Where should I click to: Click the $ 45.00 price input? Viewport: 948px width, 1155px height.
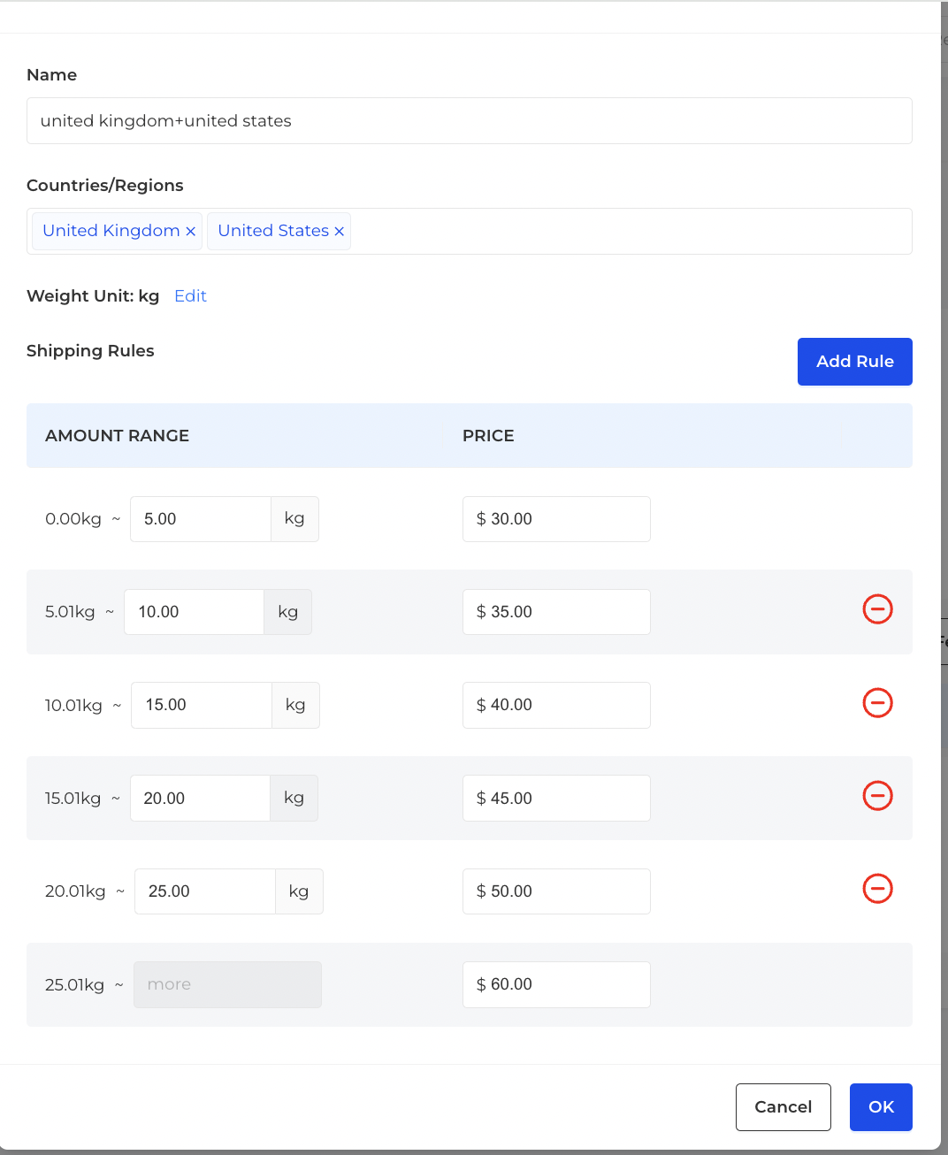click(x=556, y=799)
